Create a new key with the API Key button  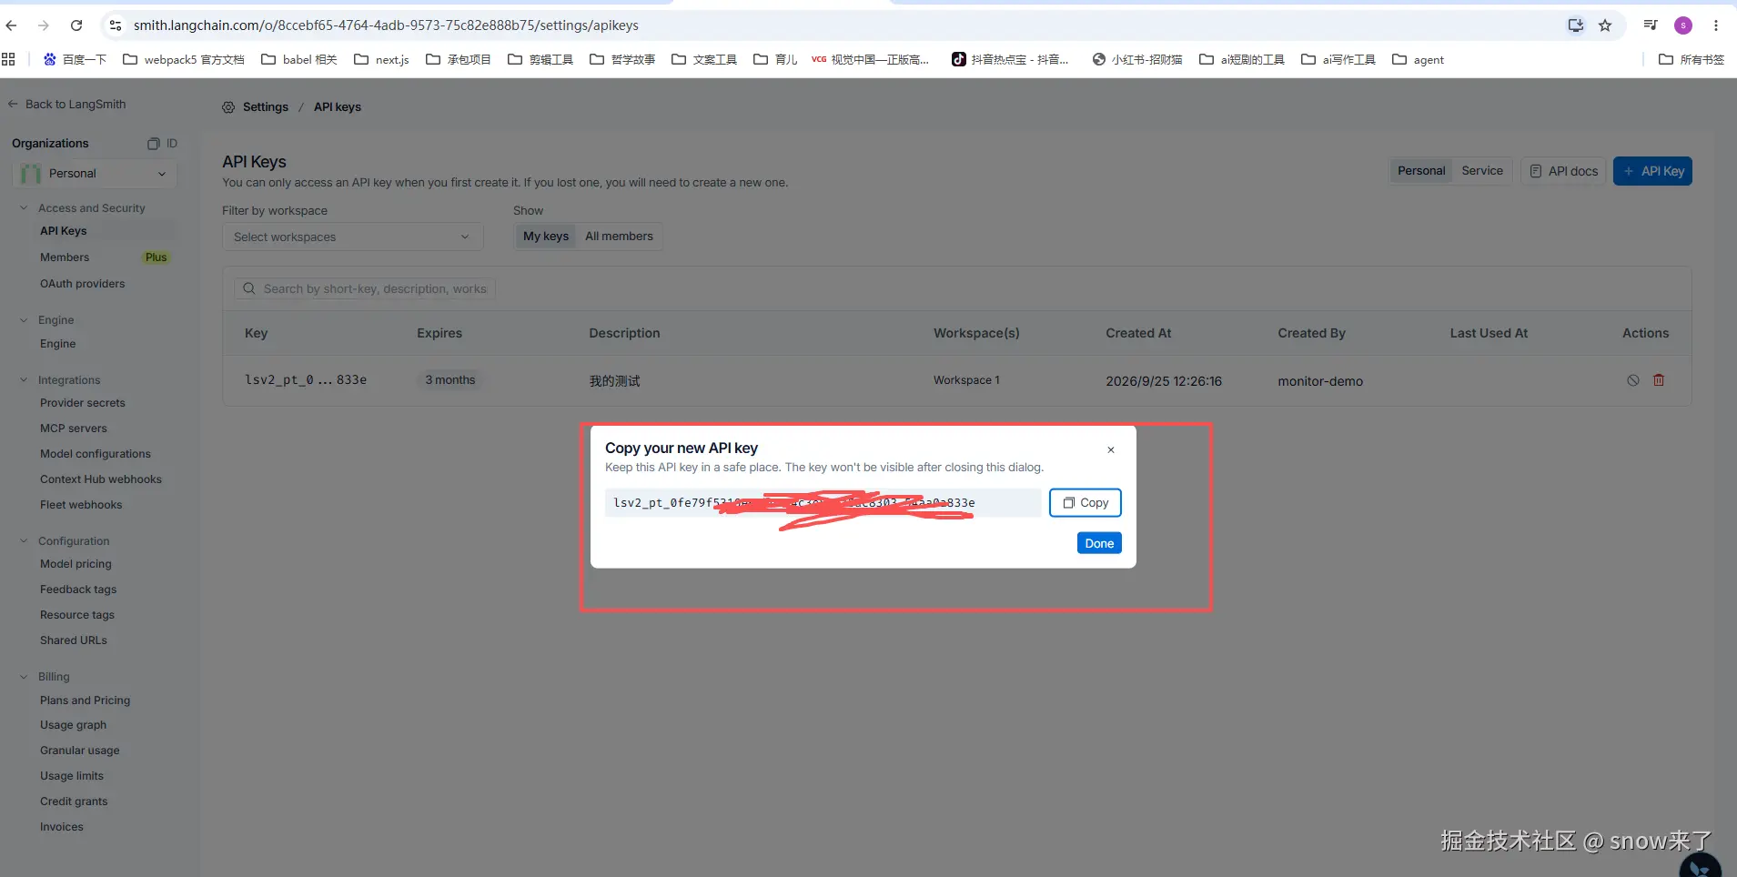tap(1652, 171)
